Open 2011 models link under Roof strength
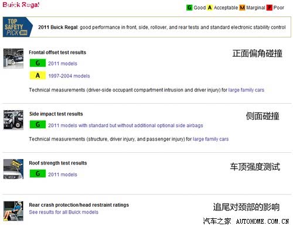This screenshot has width=293, height=226. click(63, 174)
